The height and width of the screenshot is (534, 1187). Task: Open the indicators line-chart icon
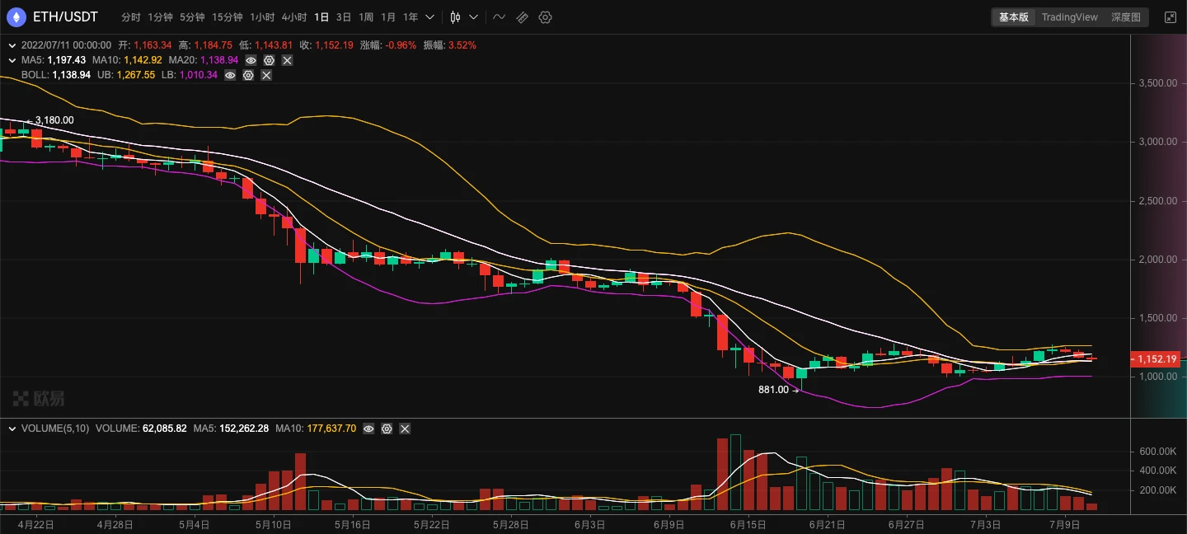click(x=499, y=17)
